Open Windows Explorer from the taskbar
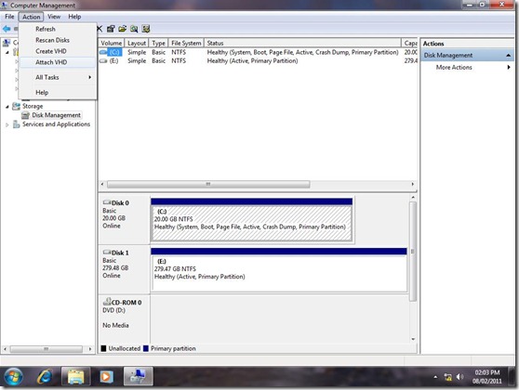519x390 pixels. [75, 376]
